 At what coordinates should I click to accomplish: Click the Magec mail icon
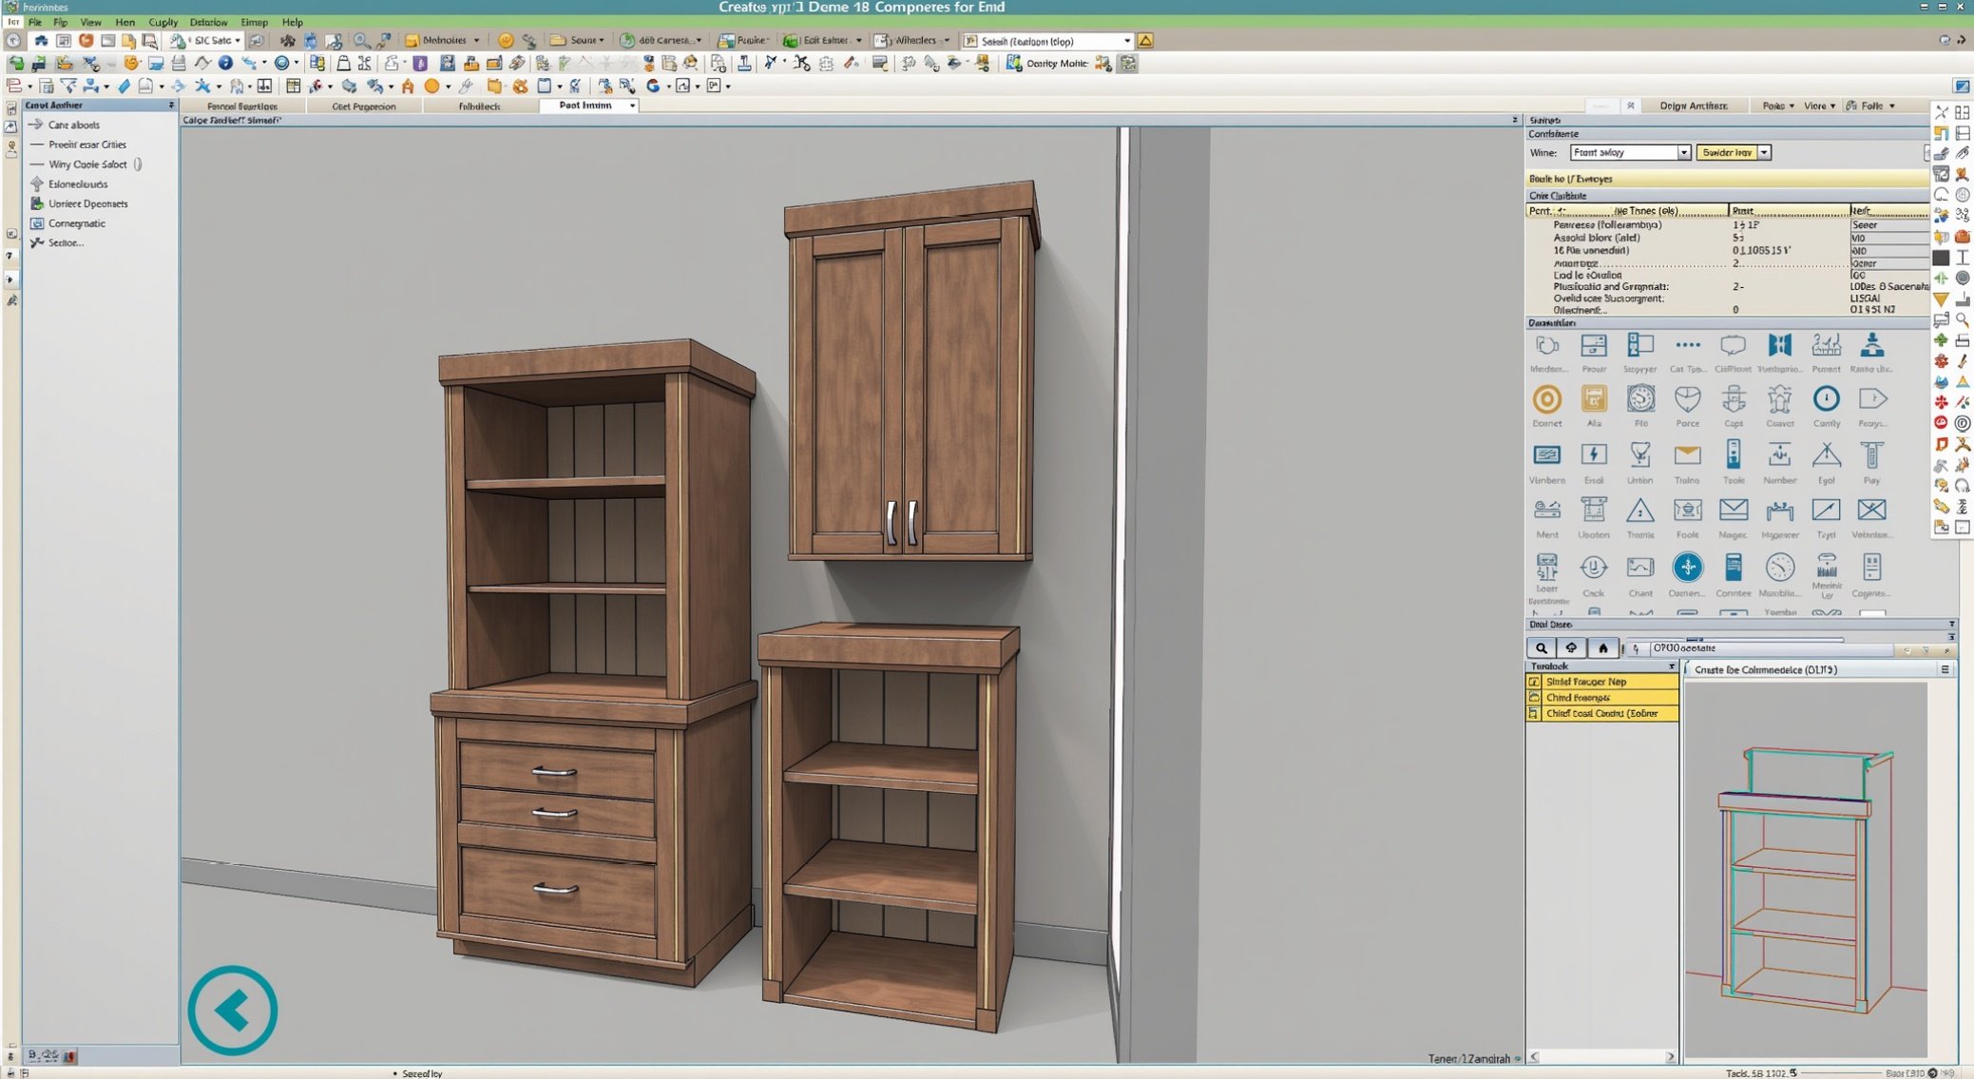[1733, 511]
